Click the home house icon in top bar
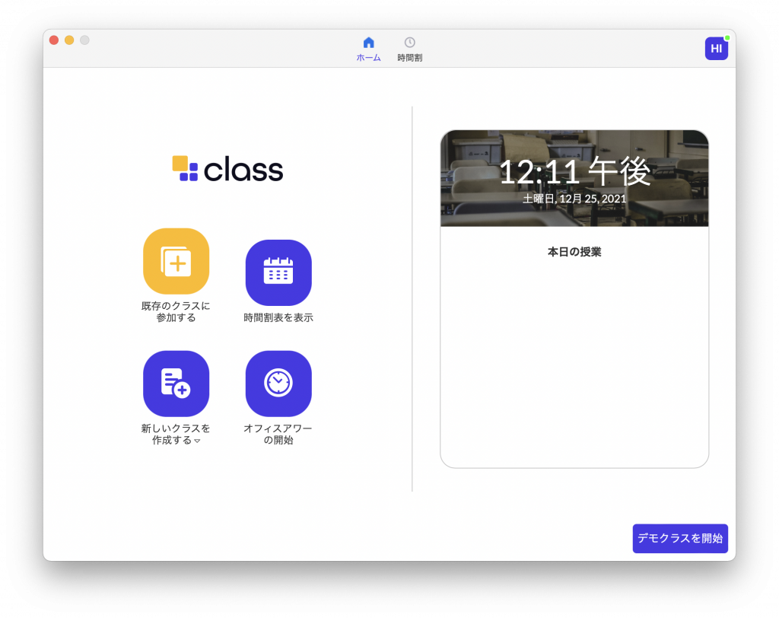The height and width of the screenshot is (618, 779). click(368, 43)
